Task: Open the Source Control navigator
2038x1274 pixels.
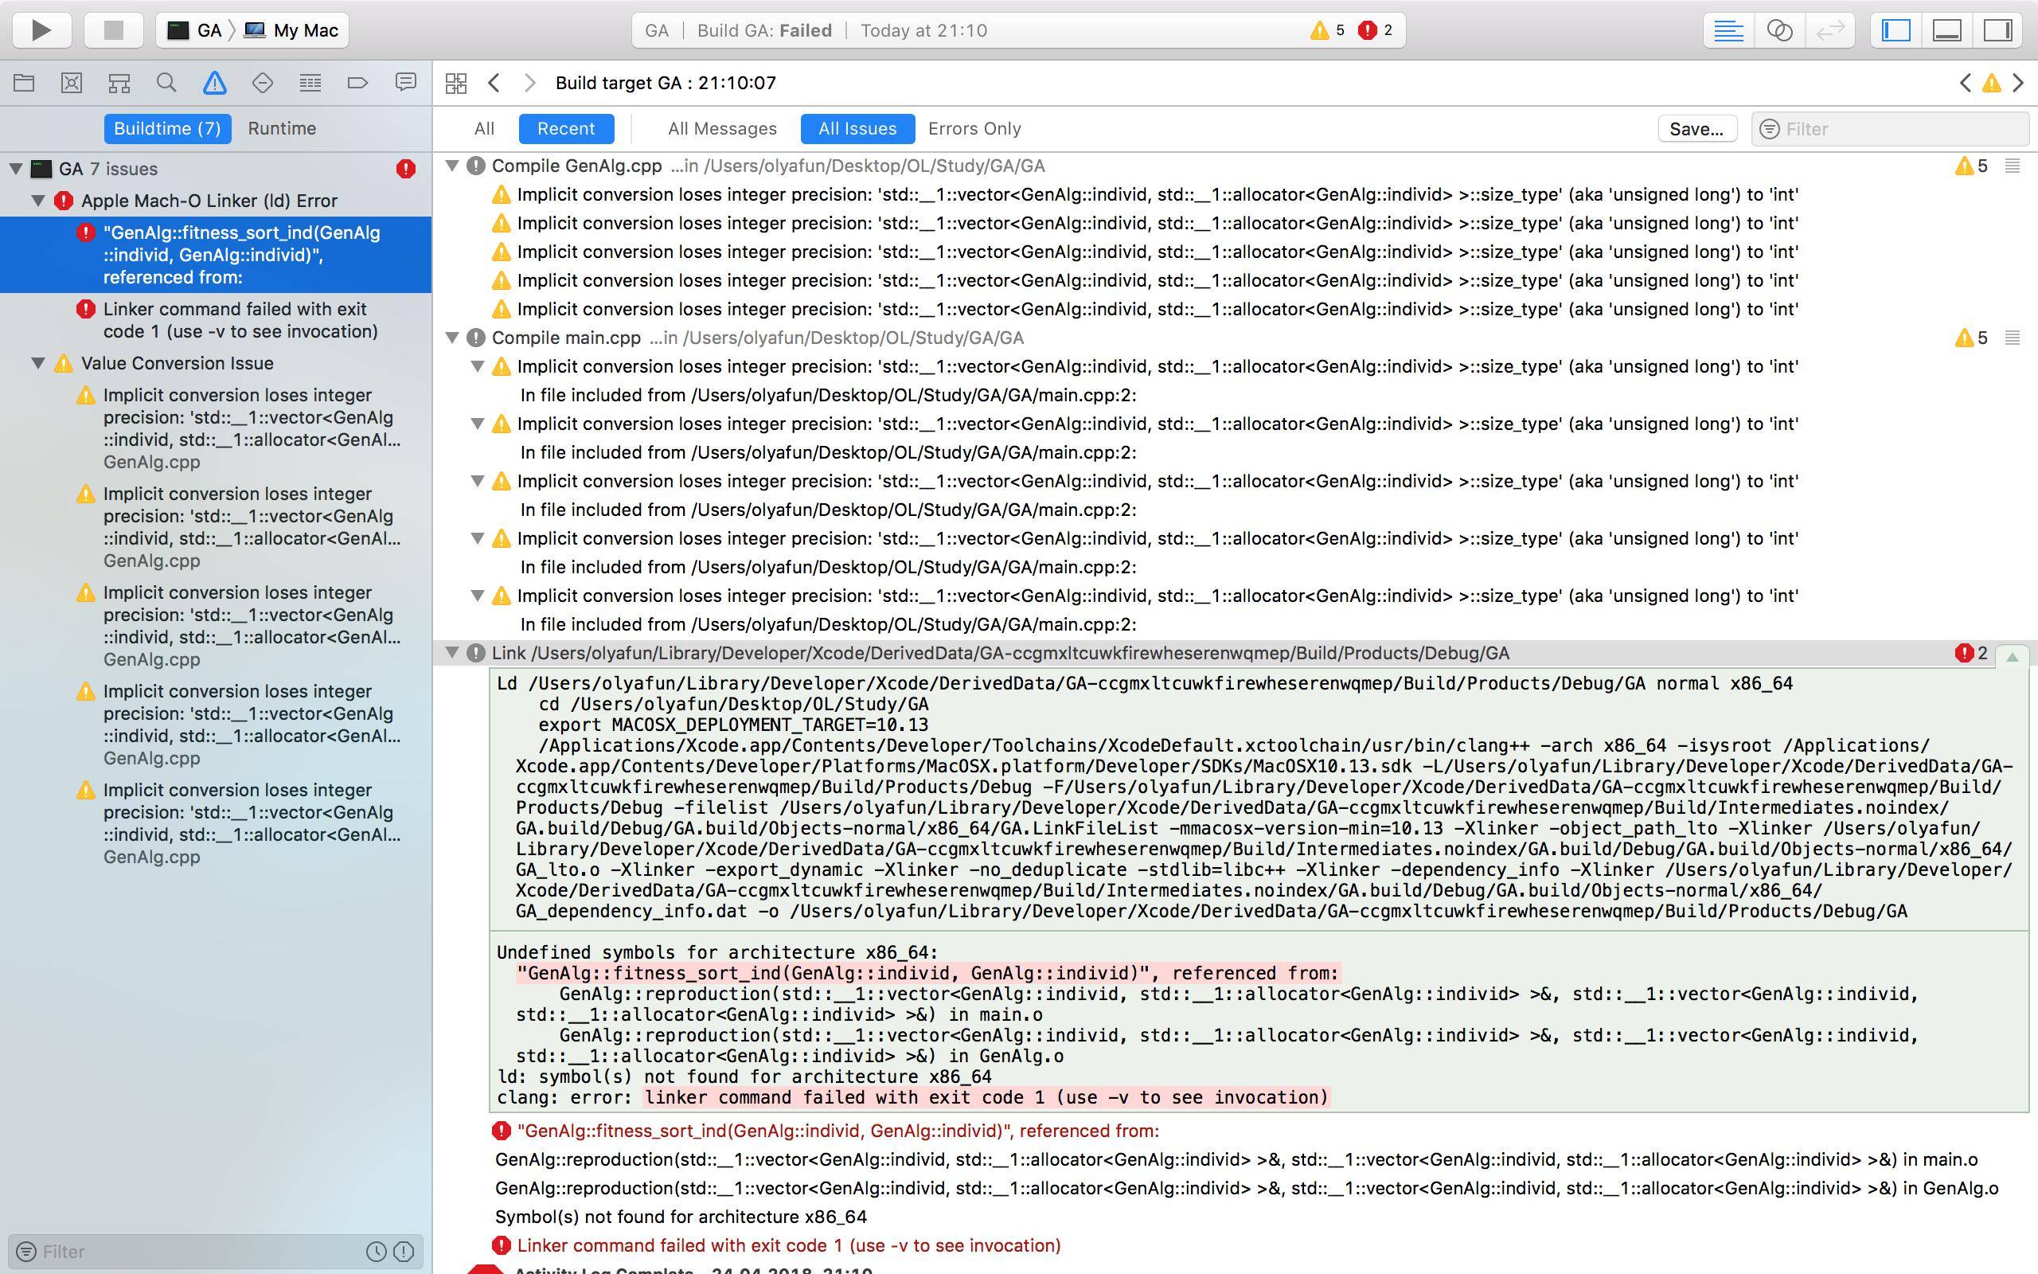Action: click(x=72, y=83)
